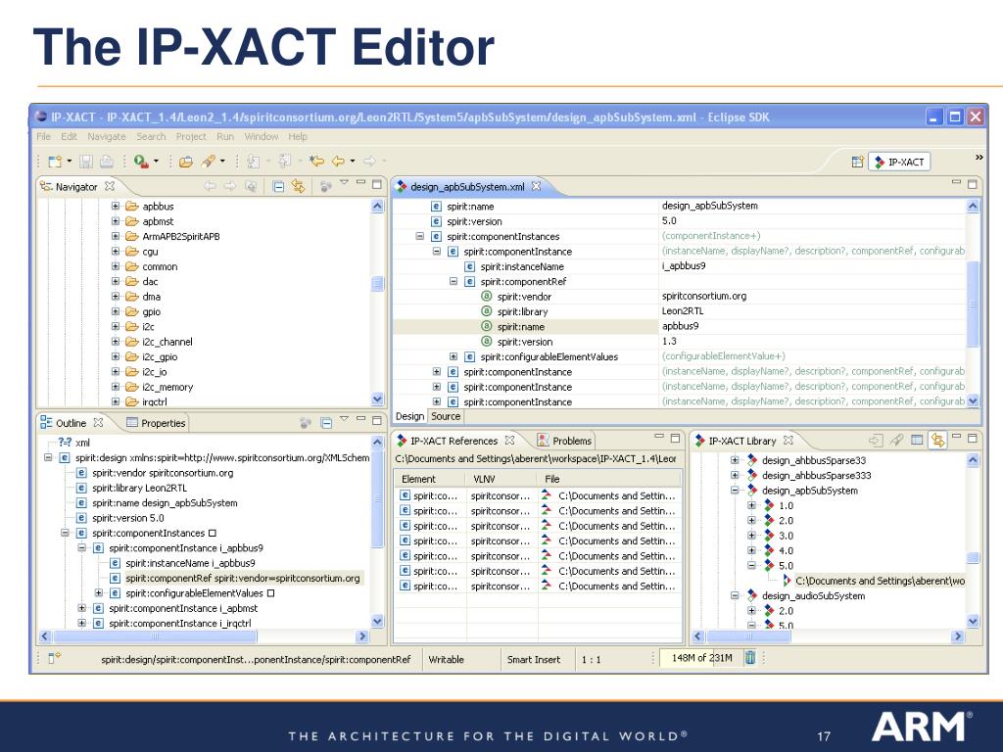The width and height of the screenshot is (1003, 752).
Task: Maximize the Outline view
Action: [377, 420]
